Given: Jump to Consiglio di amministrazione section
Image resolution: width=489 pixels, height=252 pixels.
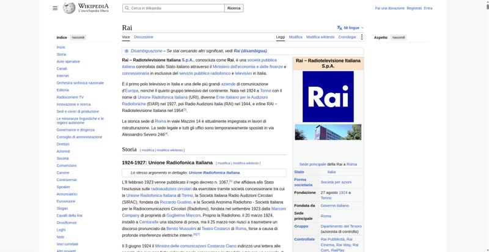Looking at the screenshot, I should click(x=79, y=137).
